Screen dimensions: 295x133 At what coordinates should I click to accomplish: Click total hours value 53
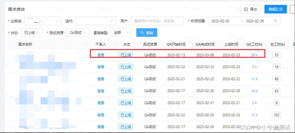point(276,55)
